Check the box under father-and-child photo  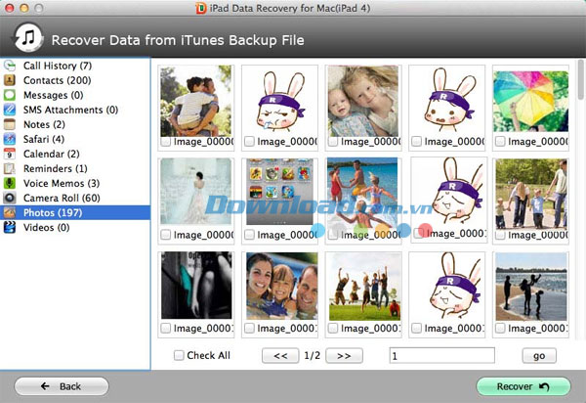(166, 142)
